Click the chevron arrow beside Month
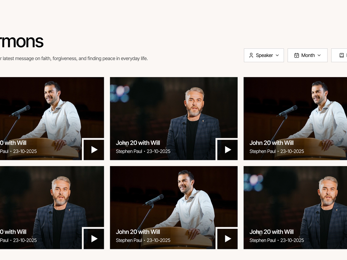The height and width of the screenshot is (260, 347). pos(319,55)
